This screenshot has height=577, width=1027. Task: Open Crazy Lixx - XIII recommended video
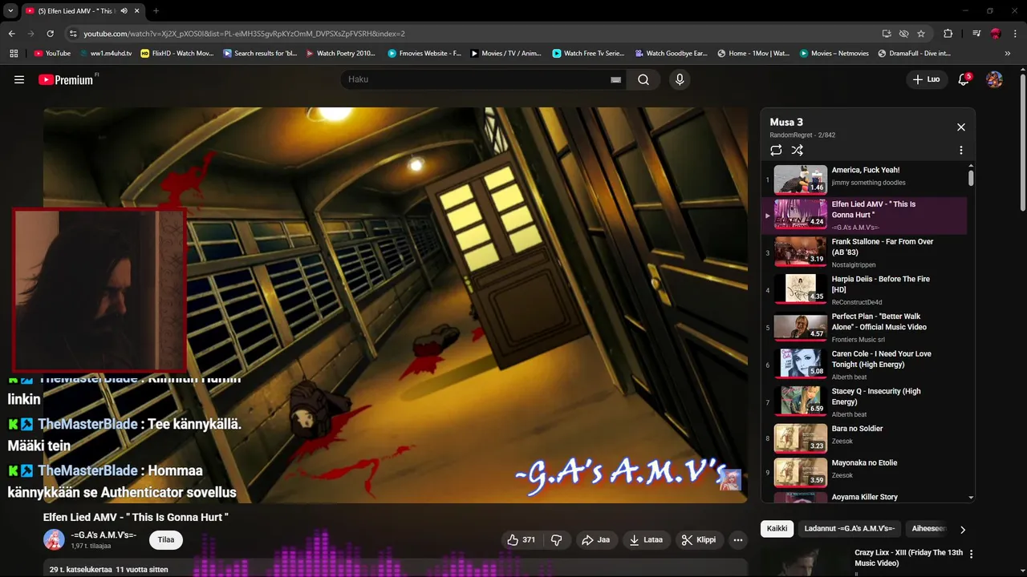[x=908, y=558]
